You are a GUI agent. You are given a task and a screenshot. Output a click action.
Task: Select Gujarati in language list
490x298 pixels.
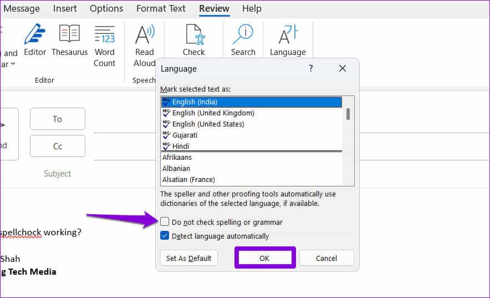252,135
